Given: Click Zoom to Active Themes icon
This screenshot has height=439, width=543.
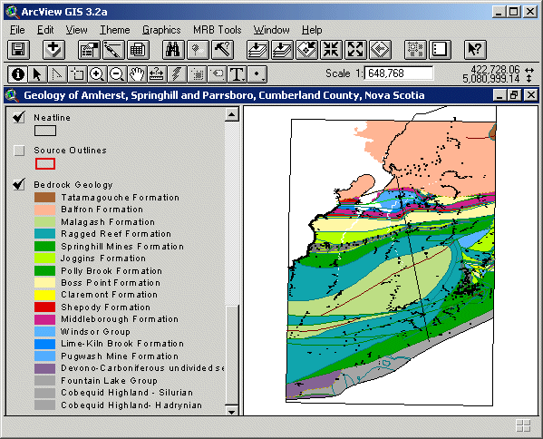Looking at the screenshot, I should tap(282, 50).
